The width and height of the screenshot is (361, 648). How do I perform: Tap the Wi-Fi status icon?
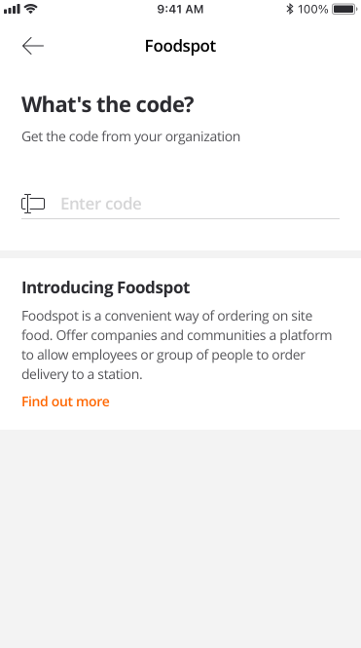(x=30, y=9)
